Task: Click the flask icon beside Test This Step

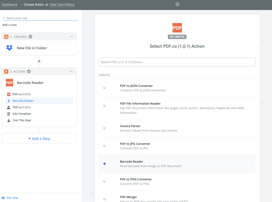Action: pos(8,120)
